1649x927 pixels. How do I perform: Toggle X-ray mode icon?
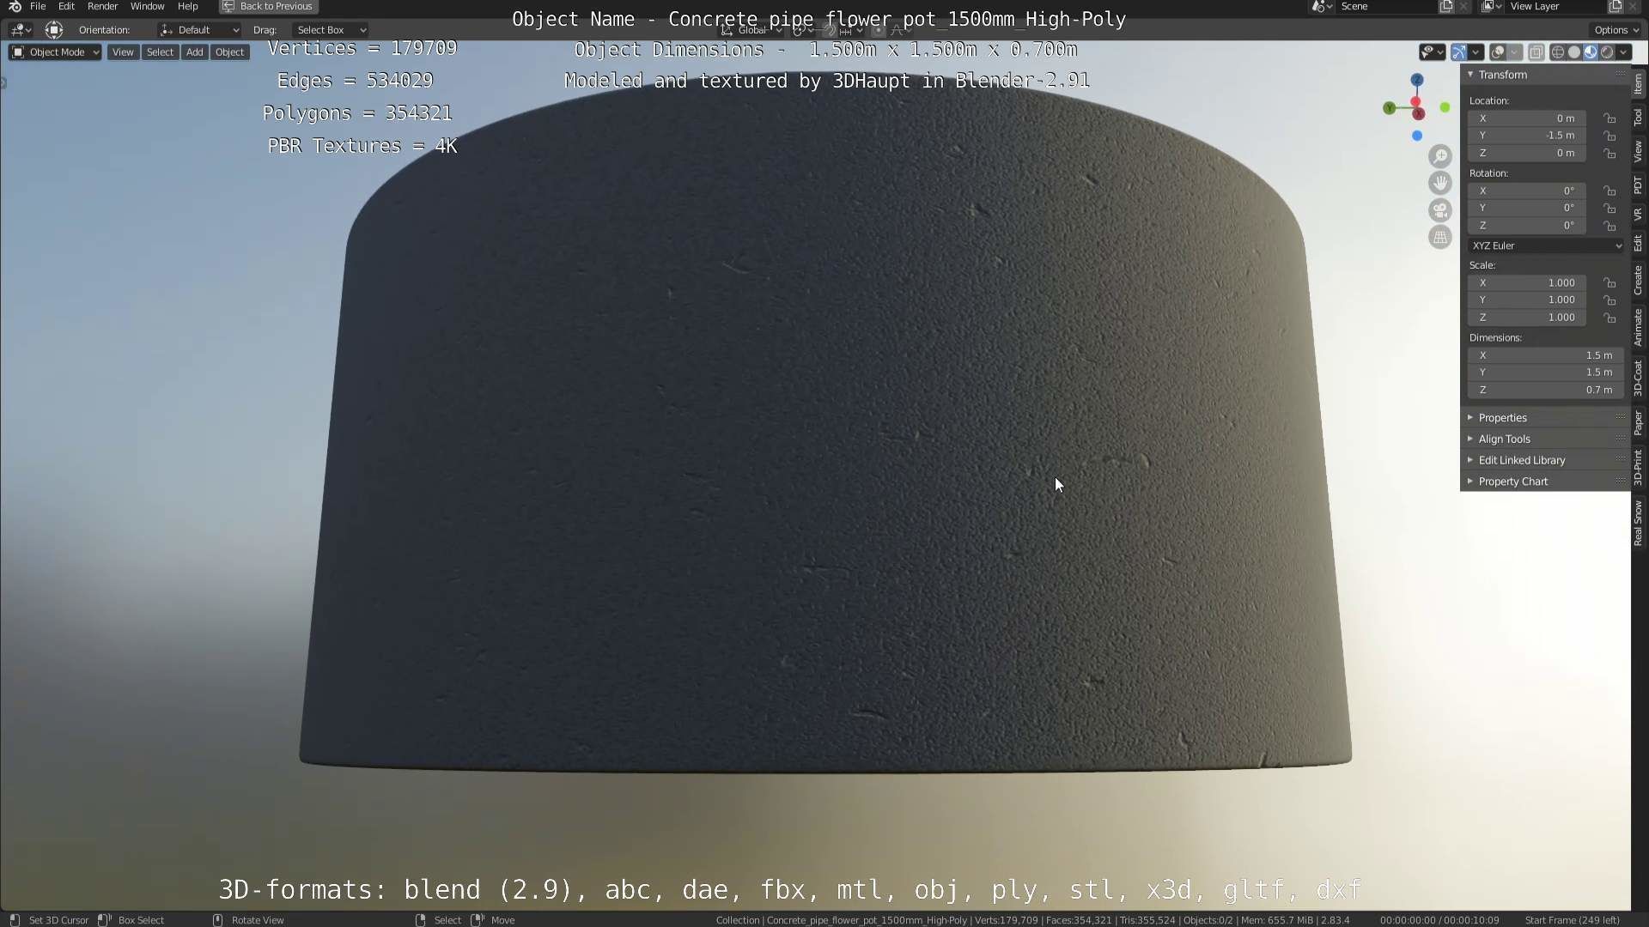click(x=1536, y=52)
